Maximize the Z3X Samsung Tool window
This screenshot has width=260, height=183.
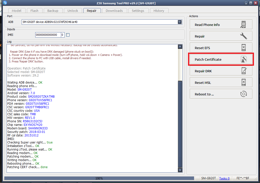point(251,3)
